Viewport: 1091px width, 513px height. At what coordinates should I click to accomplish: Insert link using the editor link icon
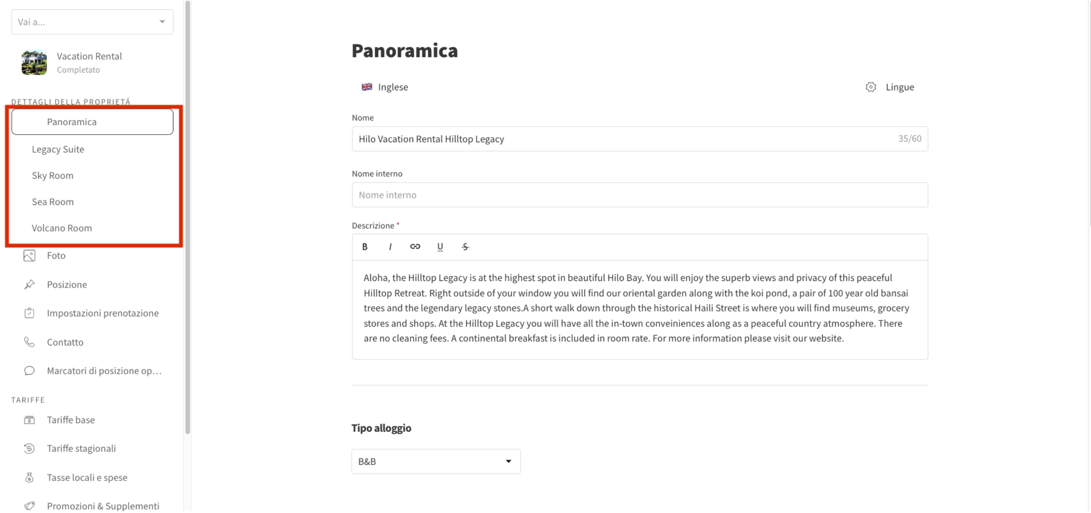(415, 246)
